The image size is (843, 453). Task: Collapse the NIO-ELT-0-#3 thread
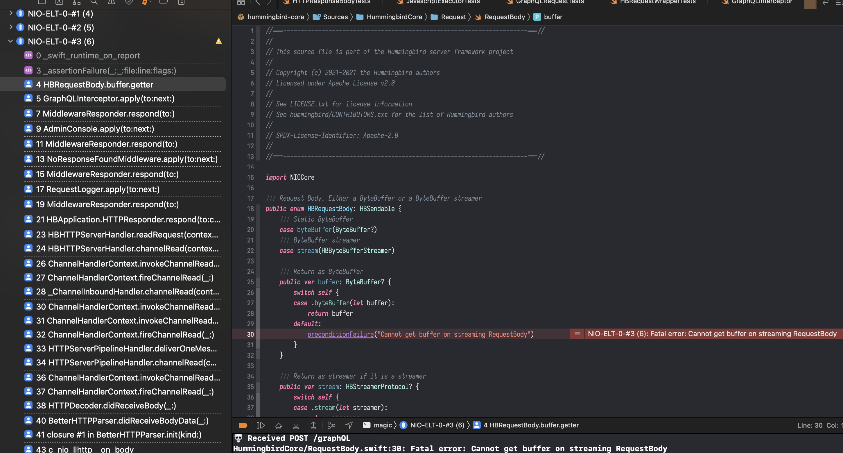tap(10, 41)
